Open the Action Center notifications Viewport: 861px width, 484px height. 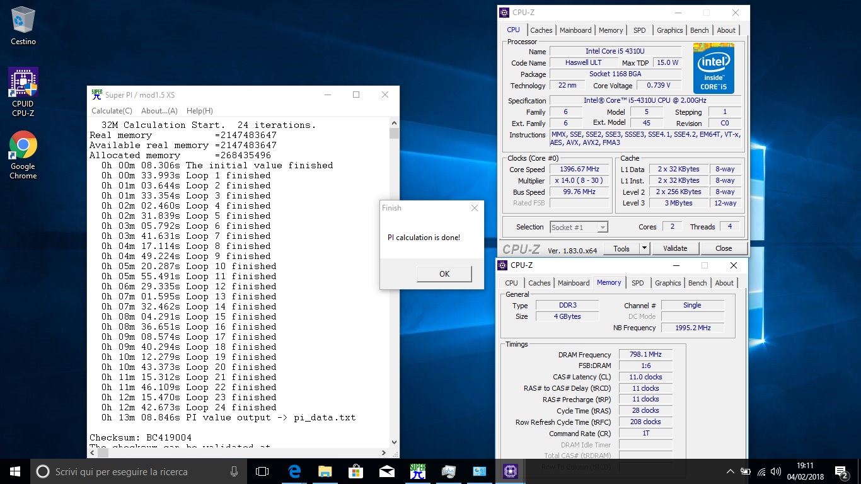[x=841, y=471]
